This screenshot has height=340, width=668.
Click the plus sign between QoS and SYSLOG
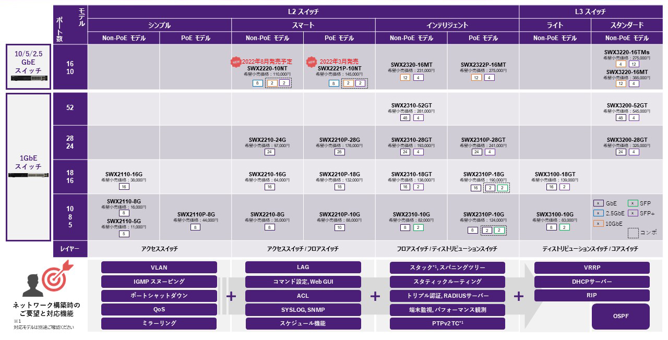[231, 296]
